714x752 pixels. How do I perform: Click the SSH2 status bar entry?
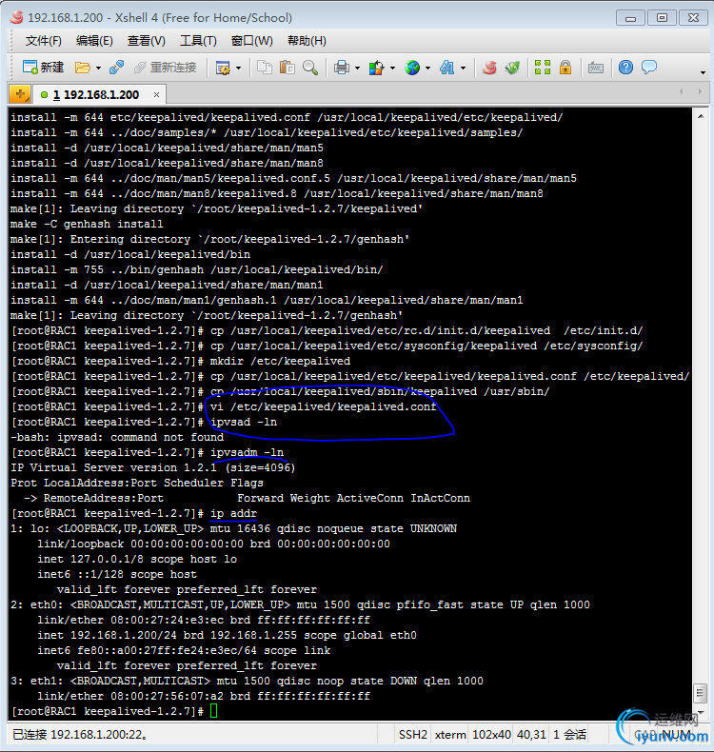tap(413, 734)
